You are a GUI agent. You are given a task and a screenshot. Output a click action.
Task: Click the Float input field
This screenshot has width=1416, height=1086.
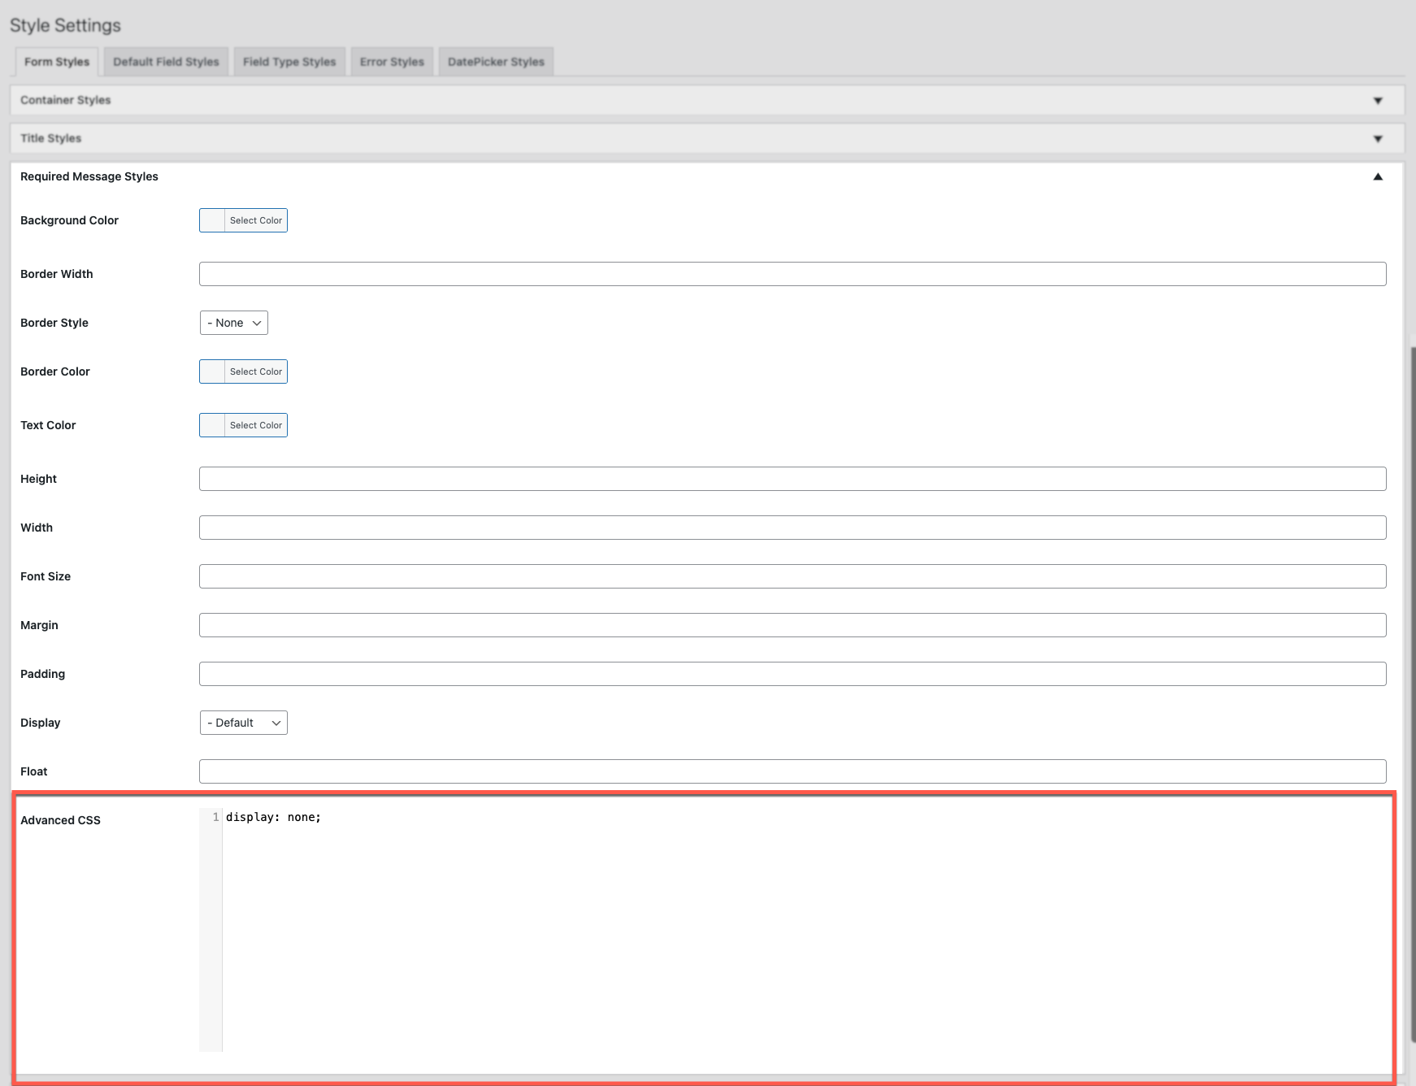792,771
